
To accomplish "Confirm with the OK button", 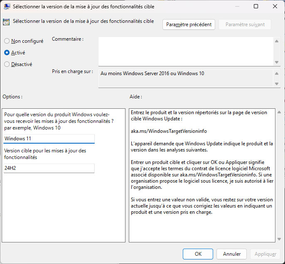I will [x=198, y=254].
